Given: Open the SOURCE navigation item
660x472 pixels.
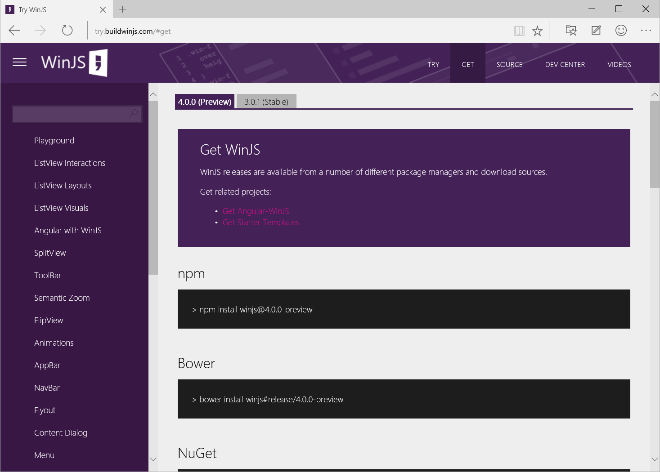Looking at the screenshot, I should [x=510, y=64].
